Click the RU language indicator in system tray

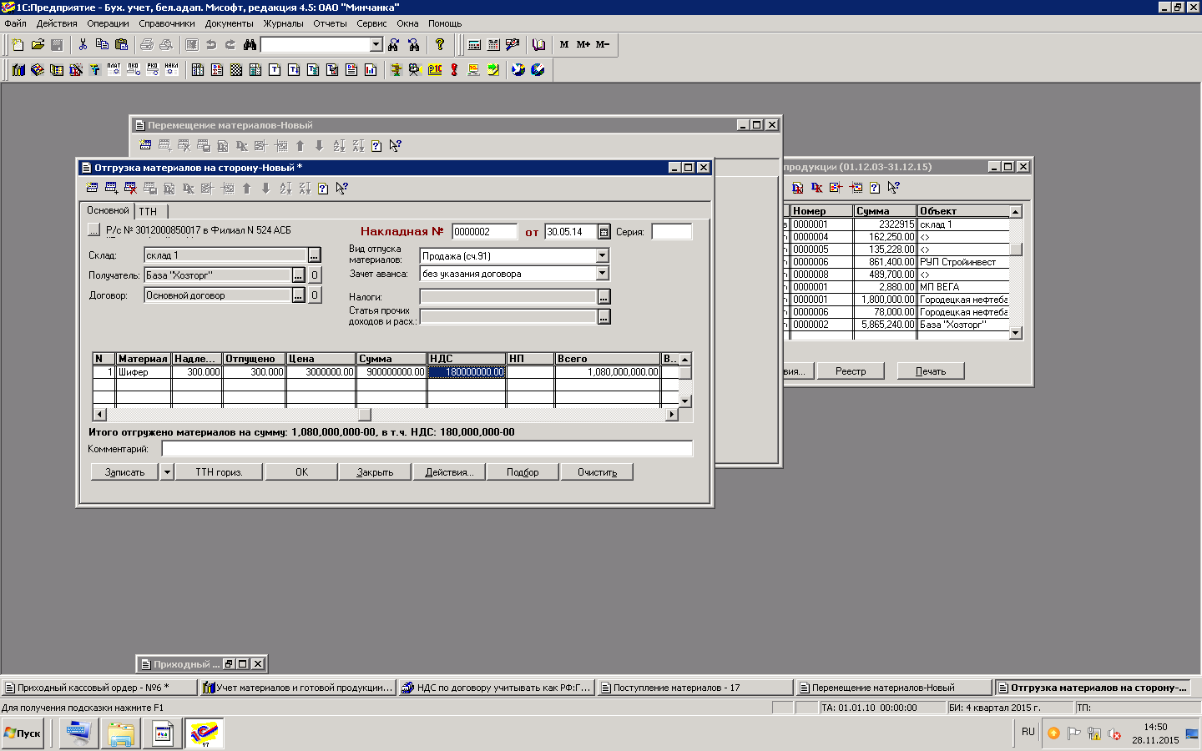point(1028,732)
